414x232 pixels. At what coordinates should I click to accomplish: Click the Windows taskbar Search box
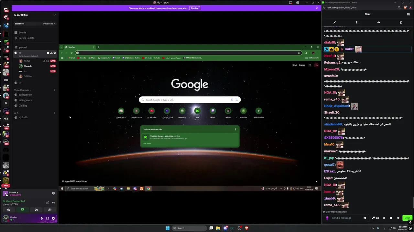coord(190,228)
